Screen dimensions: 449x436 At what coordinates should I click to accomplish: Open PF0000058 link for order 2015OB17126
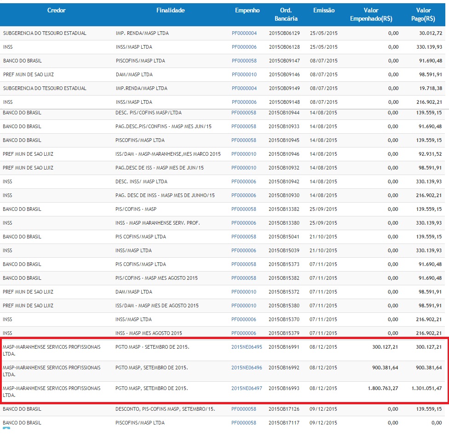pyautogui.click(x=244, y=409)
